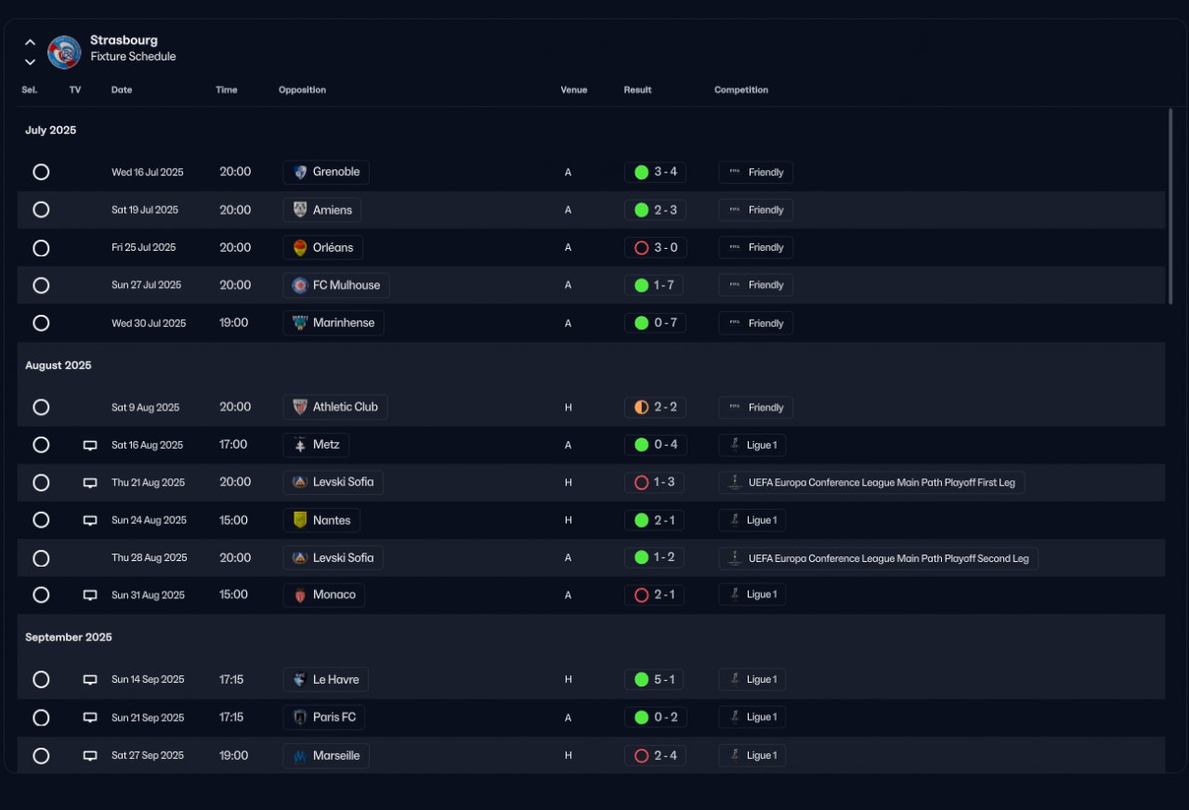Open the Grenoble club badge

300,172
